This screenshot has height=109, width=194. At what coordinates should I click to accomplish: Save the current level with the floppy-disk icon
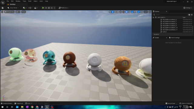click(x=3, y=8)
